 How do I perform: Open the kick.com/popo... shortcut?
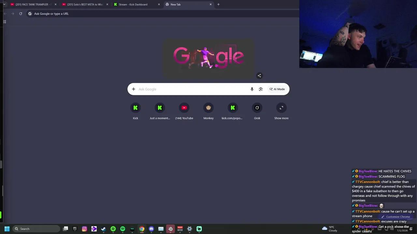pyautogui.click(x=233, y=111)
